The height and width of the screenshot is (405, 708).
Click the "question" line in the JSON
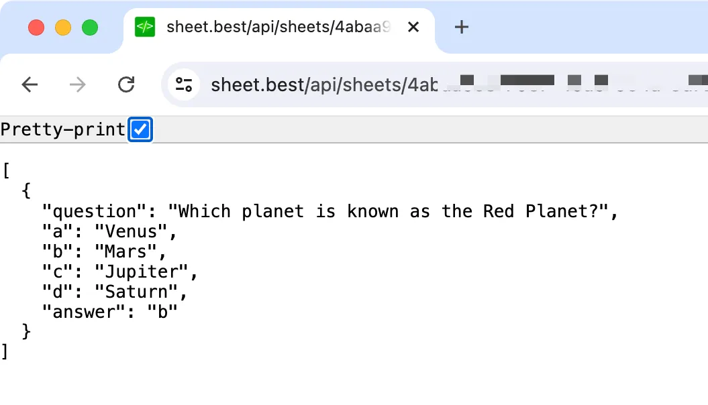(329, 211)
